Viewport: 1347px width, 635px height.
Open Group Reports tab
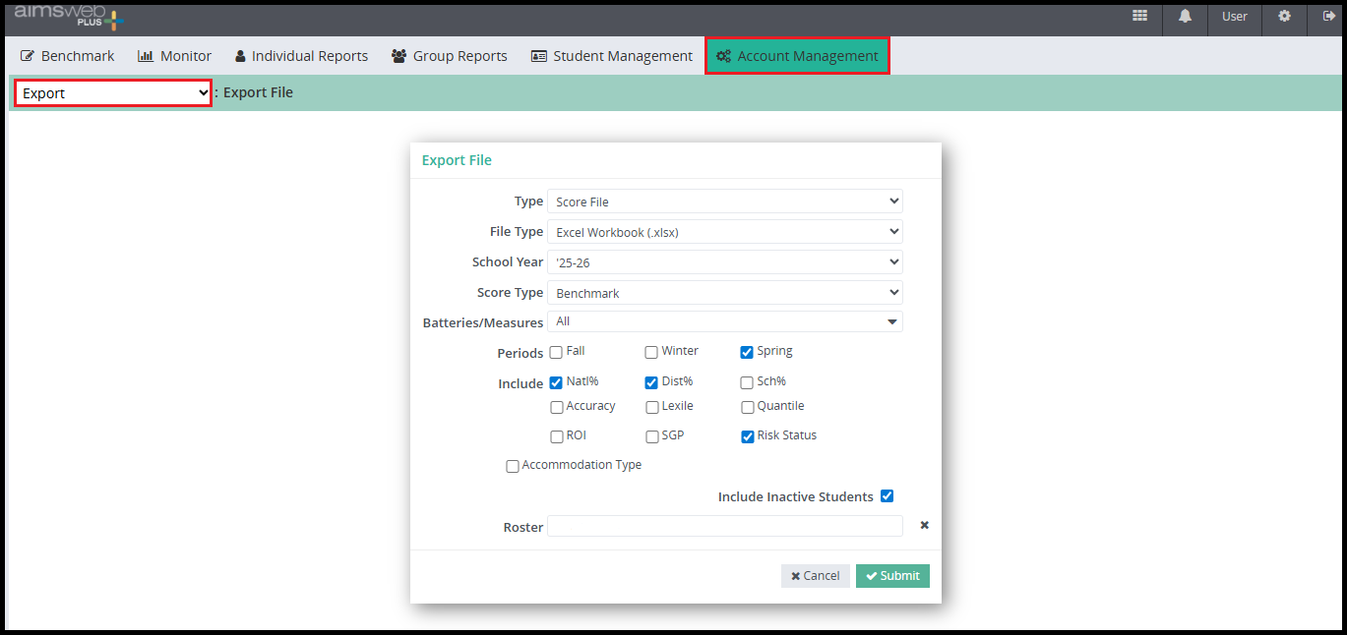click(449, 56)
